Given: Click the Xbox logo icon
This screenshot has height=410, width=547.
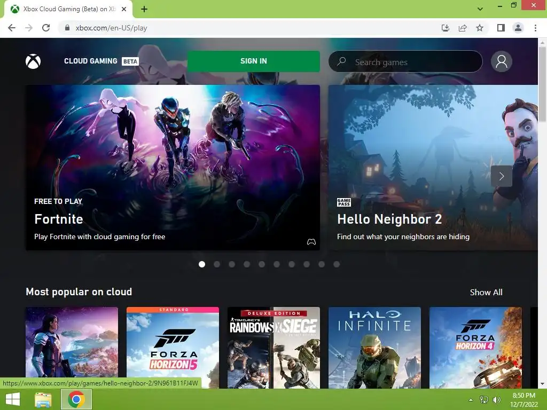Looking at the screenshot, I should [x=33, y=61].
